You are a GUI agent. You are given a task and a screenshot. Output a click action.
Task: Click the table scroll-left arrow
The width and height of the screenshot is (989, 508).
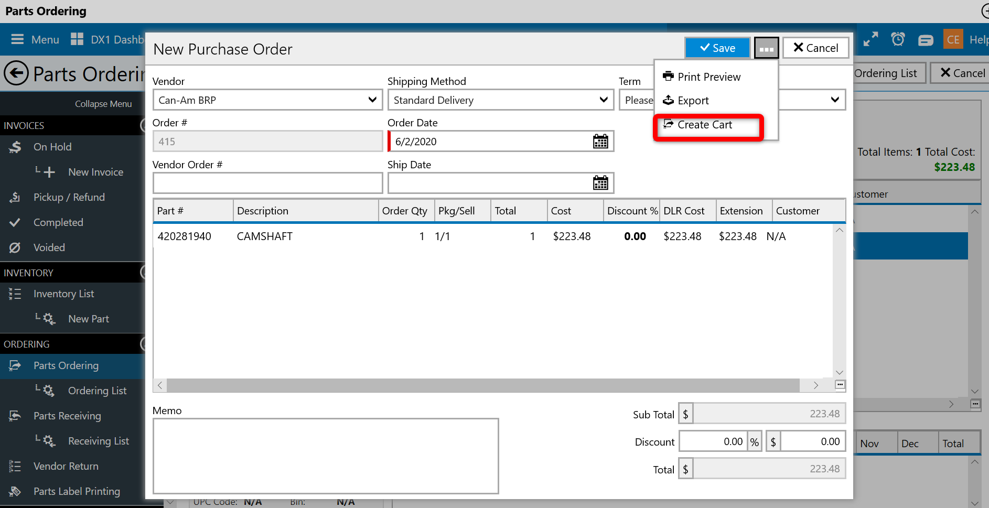(160, 385)
